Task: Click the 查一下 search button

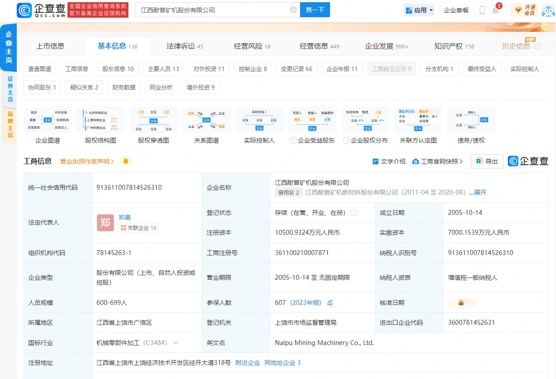Action: click(x=315, y=10)
